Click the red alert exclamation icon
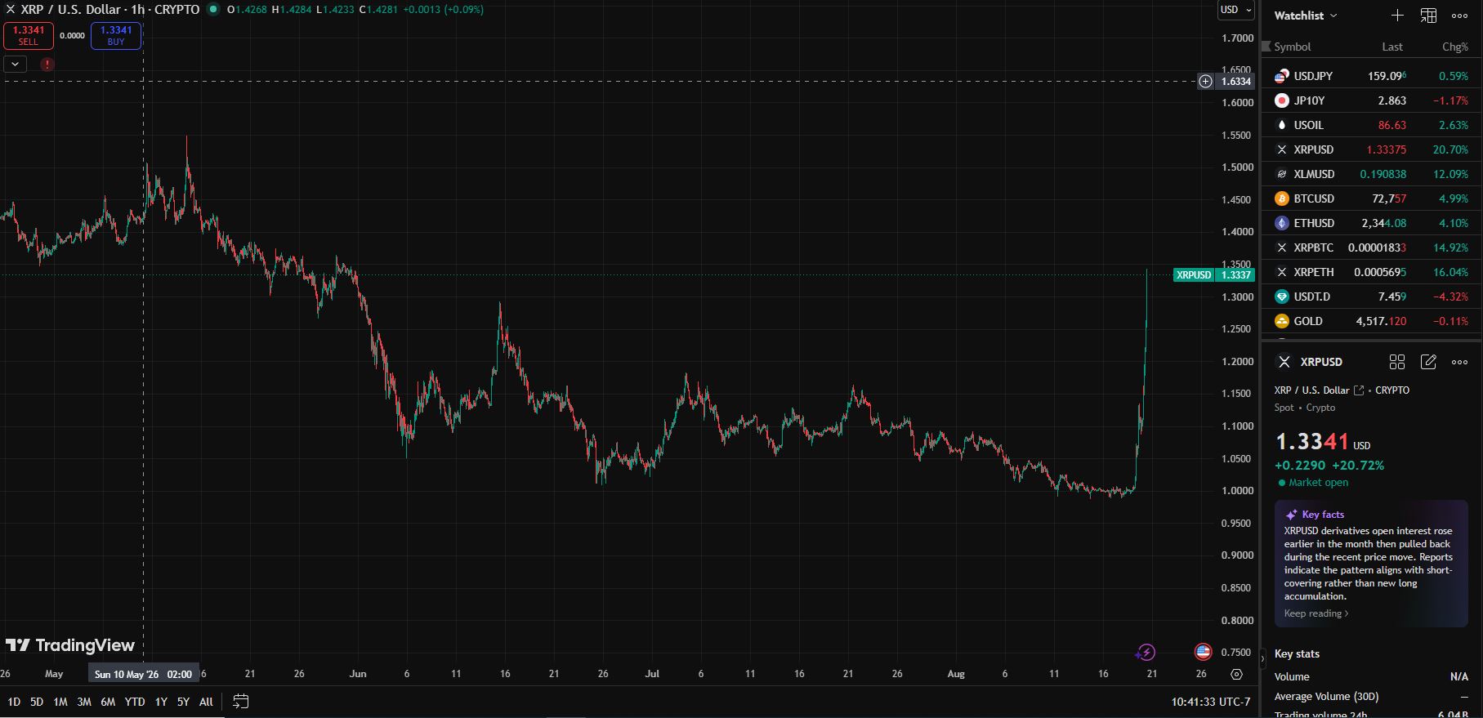Viewport: 1483px width, 718px height. coord(47,64)
